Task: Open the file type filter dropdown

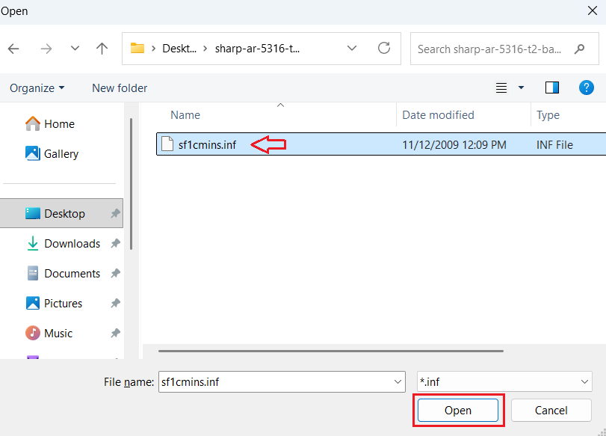Action: [x=504, y=381]
